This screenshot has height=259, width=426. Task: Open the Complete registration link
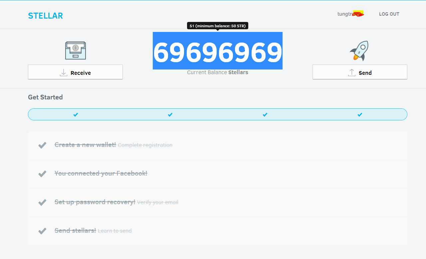tap(145, 145)
